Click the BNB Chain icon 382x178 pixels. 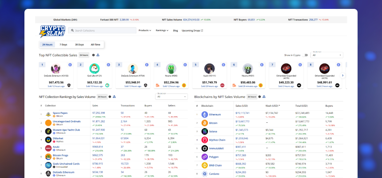tap(205, 165)
